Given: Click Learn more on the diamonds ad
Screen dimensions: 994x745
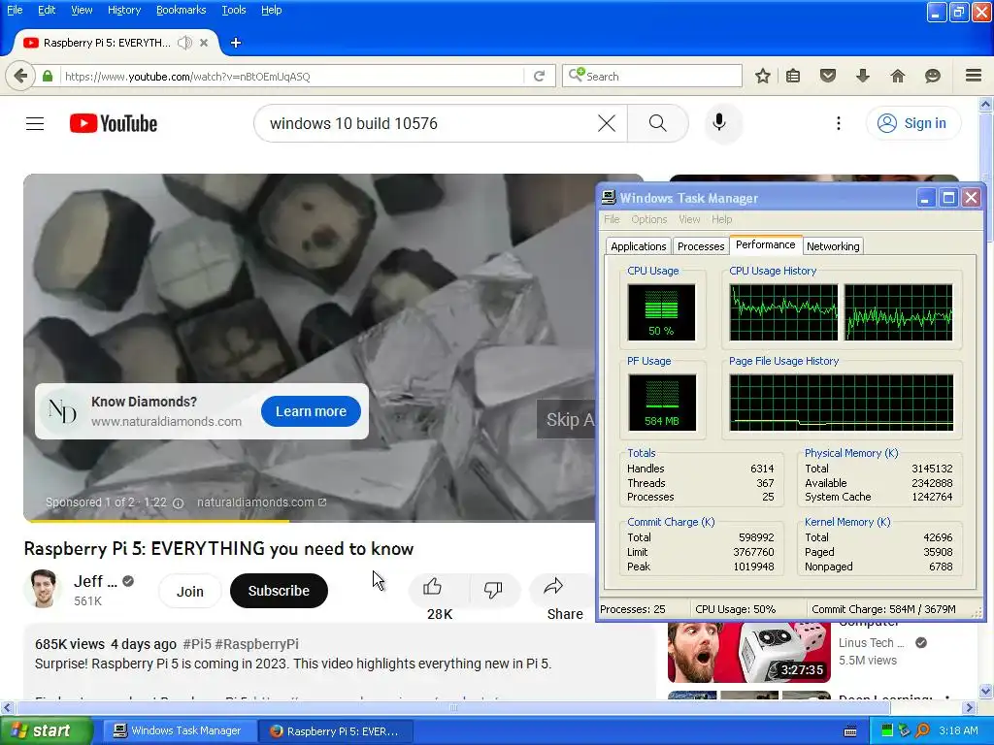Looking at the screenshot, I should [311, 411].
